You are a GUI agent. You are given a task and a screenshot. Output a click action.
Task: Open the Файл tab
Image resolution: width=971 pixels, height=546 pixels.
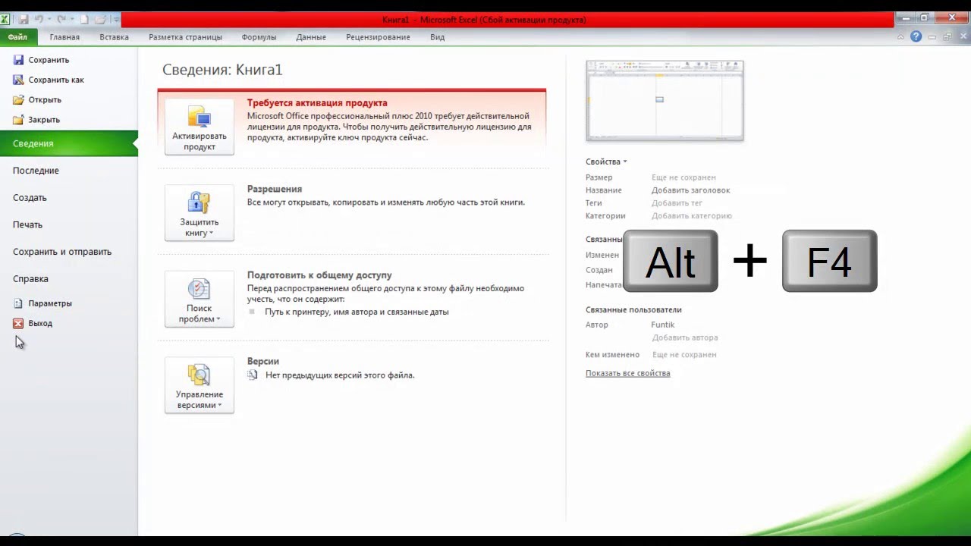[17, 37]
